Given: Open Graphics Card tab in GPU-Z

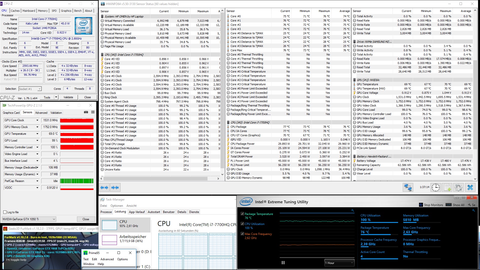Looking at the screenshot, I should pyautogui.click(x=11, y=113).
